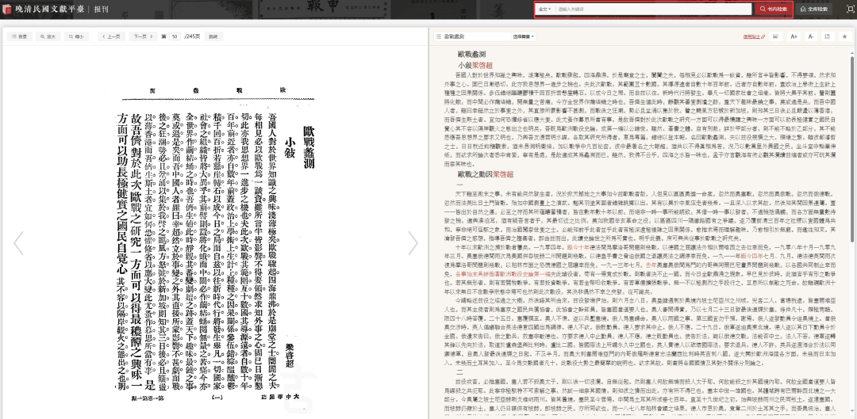Decrease font size with A-

[x=811, y=36]
